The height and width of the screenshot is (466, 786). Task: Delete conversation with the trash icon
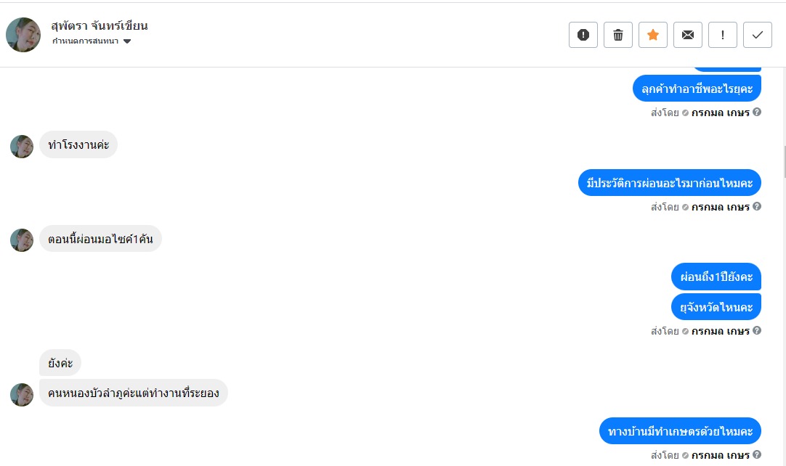pyautogui.click(x=618, y=35)
